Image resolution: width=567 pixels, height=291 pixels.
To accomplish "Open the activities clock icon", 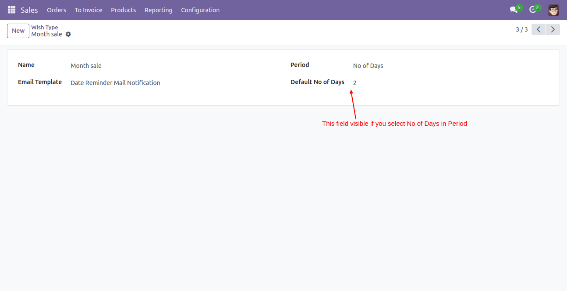I will (532, 10).
